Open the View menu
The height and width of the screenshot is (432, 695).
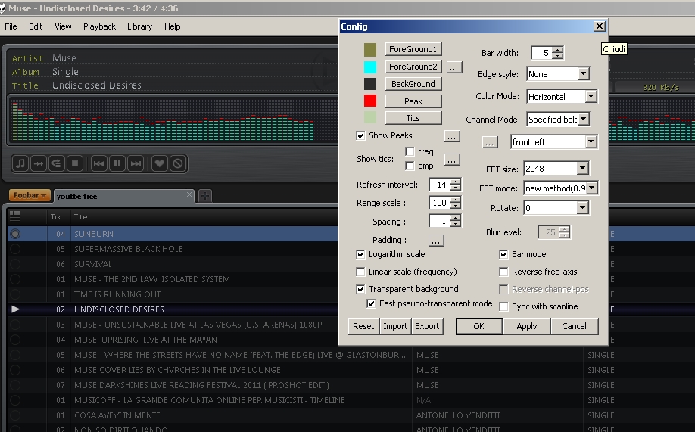pyautogui.click(x=63, y=26)
